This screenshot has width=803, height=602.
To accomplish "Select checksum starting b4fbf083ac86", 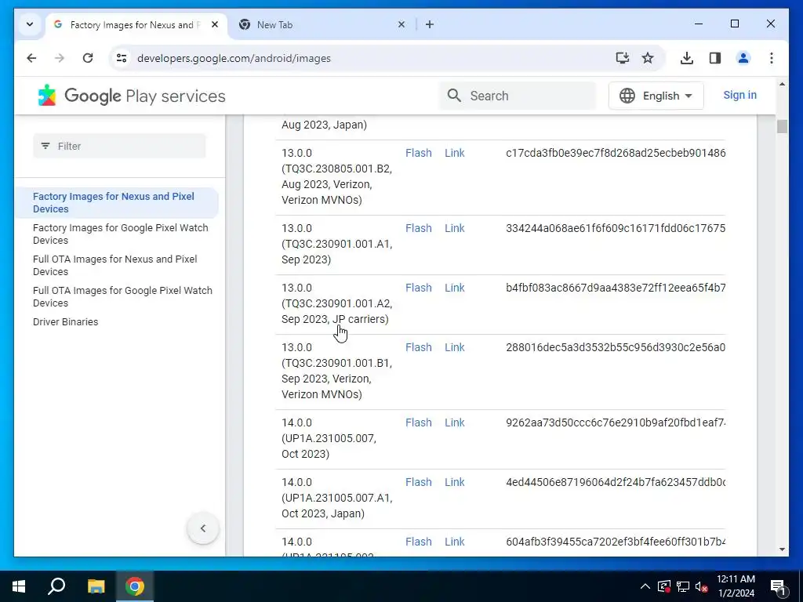I will tap(616, 288).
